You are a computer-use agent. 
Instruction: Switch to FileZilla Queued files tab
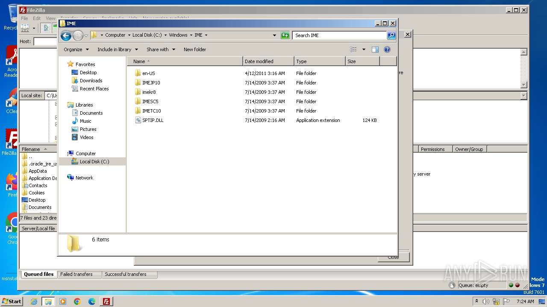click(x=38, y=275)
